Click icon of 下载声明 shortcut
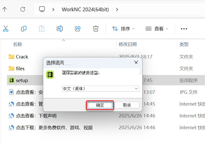Image resolution: width=205 pixels, height=143 pixels. [11, 116]
